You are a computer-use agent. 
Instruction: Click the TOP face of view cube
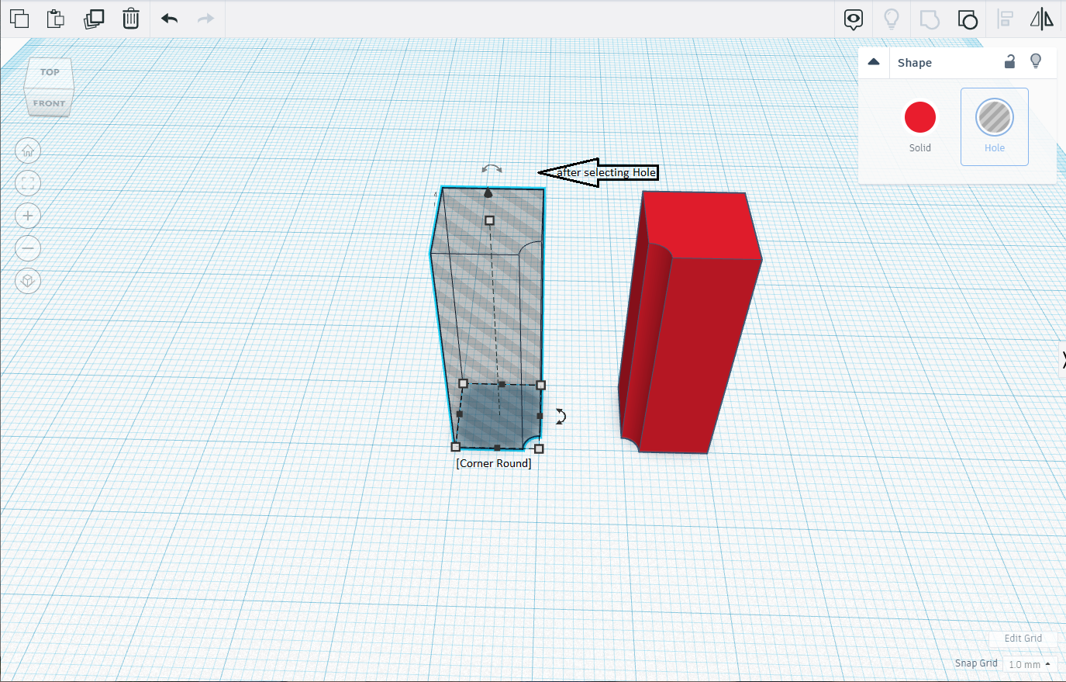pyautogui.click(x=49, y=72)
